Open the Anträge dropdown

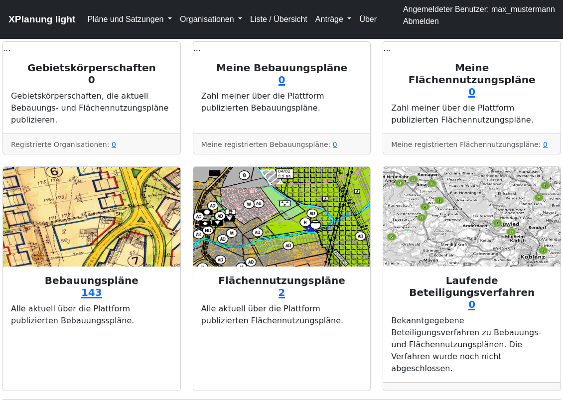(333, 19)
